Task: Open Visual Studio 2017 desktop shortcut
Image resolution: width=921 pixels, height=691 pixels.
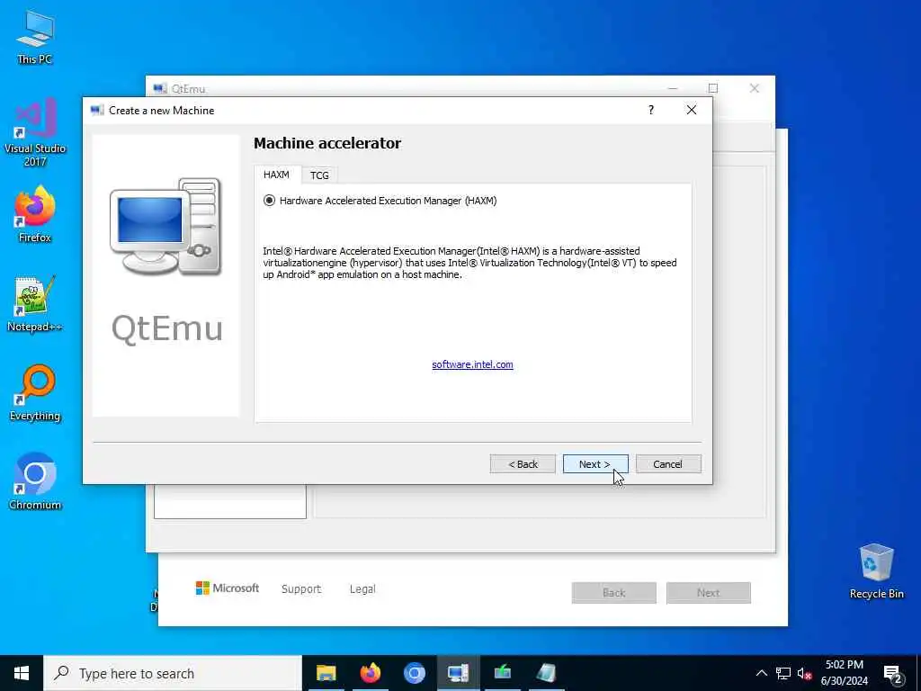Action: [35, 132]
